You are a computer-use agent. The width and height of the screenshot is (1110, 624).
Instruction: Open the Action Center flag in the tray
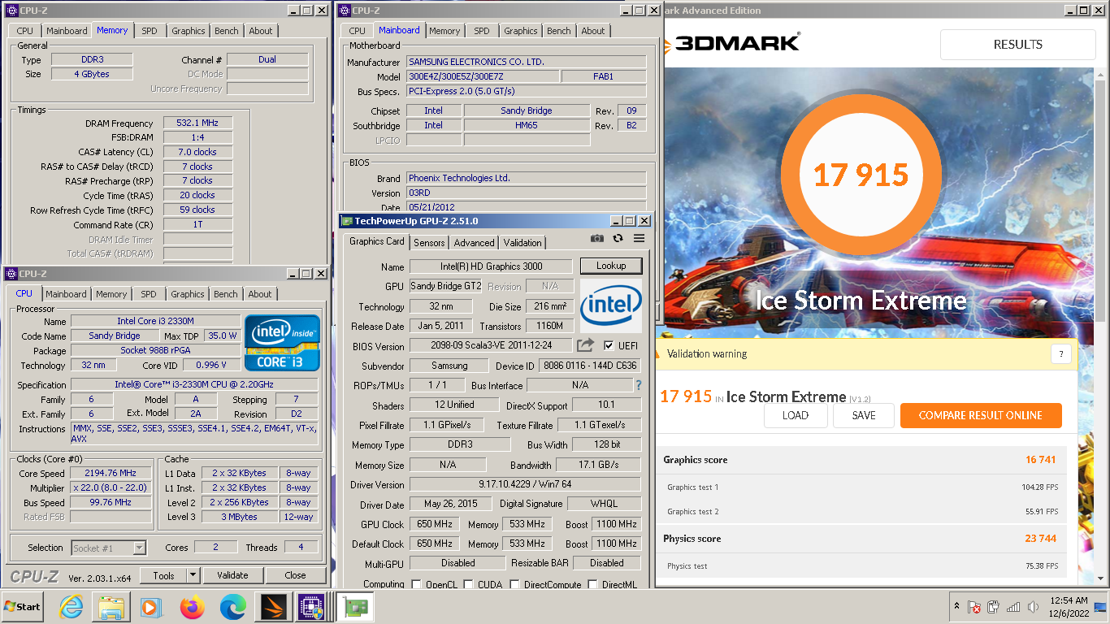tap(973, 607)
